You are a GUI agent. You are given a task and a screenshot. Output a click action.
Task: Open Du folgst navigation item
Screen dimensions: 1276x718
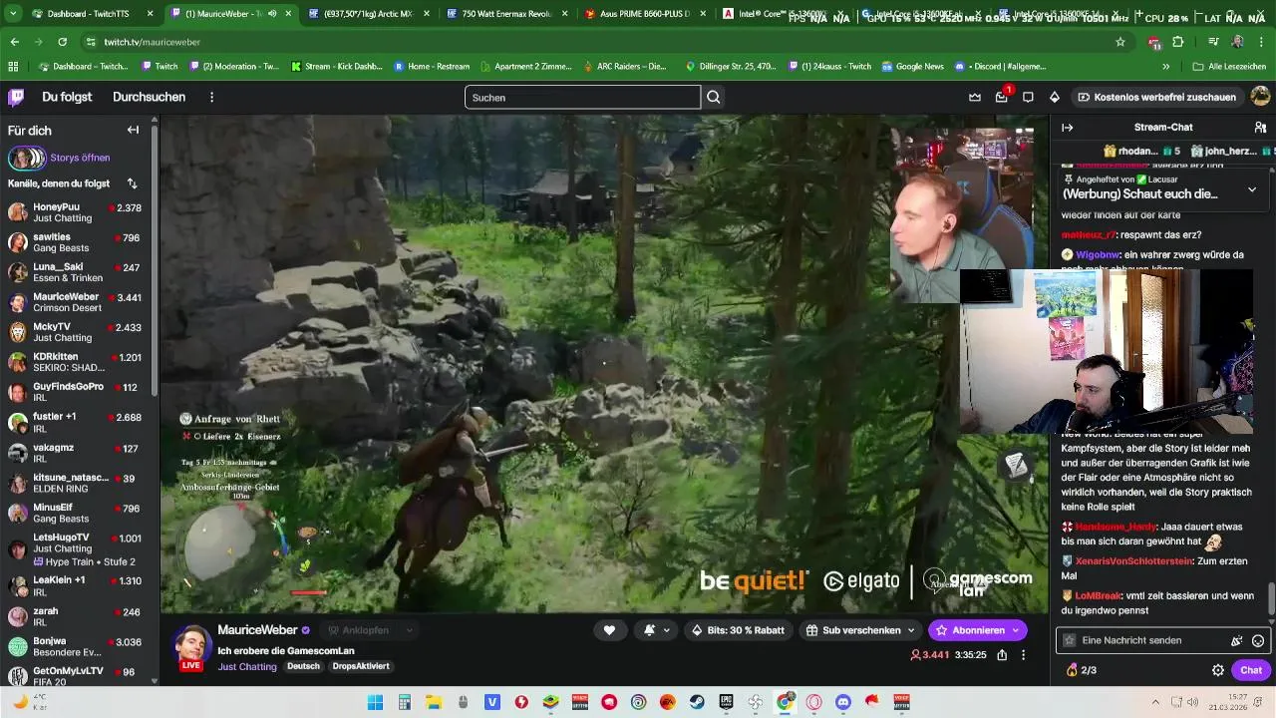67,97
